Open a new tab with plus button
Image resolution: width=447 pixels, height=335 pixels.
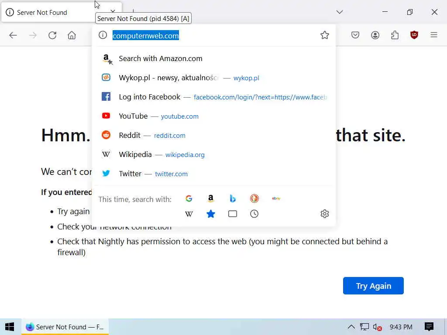(x=134, y=12)
